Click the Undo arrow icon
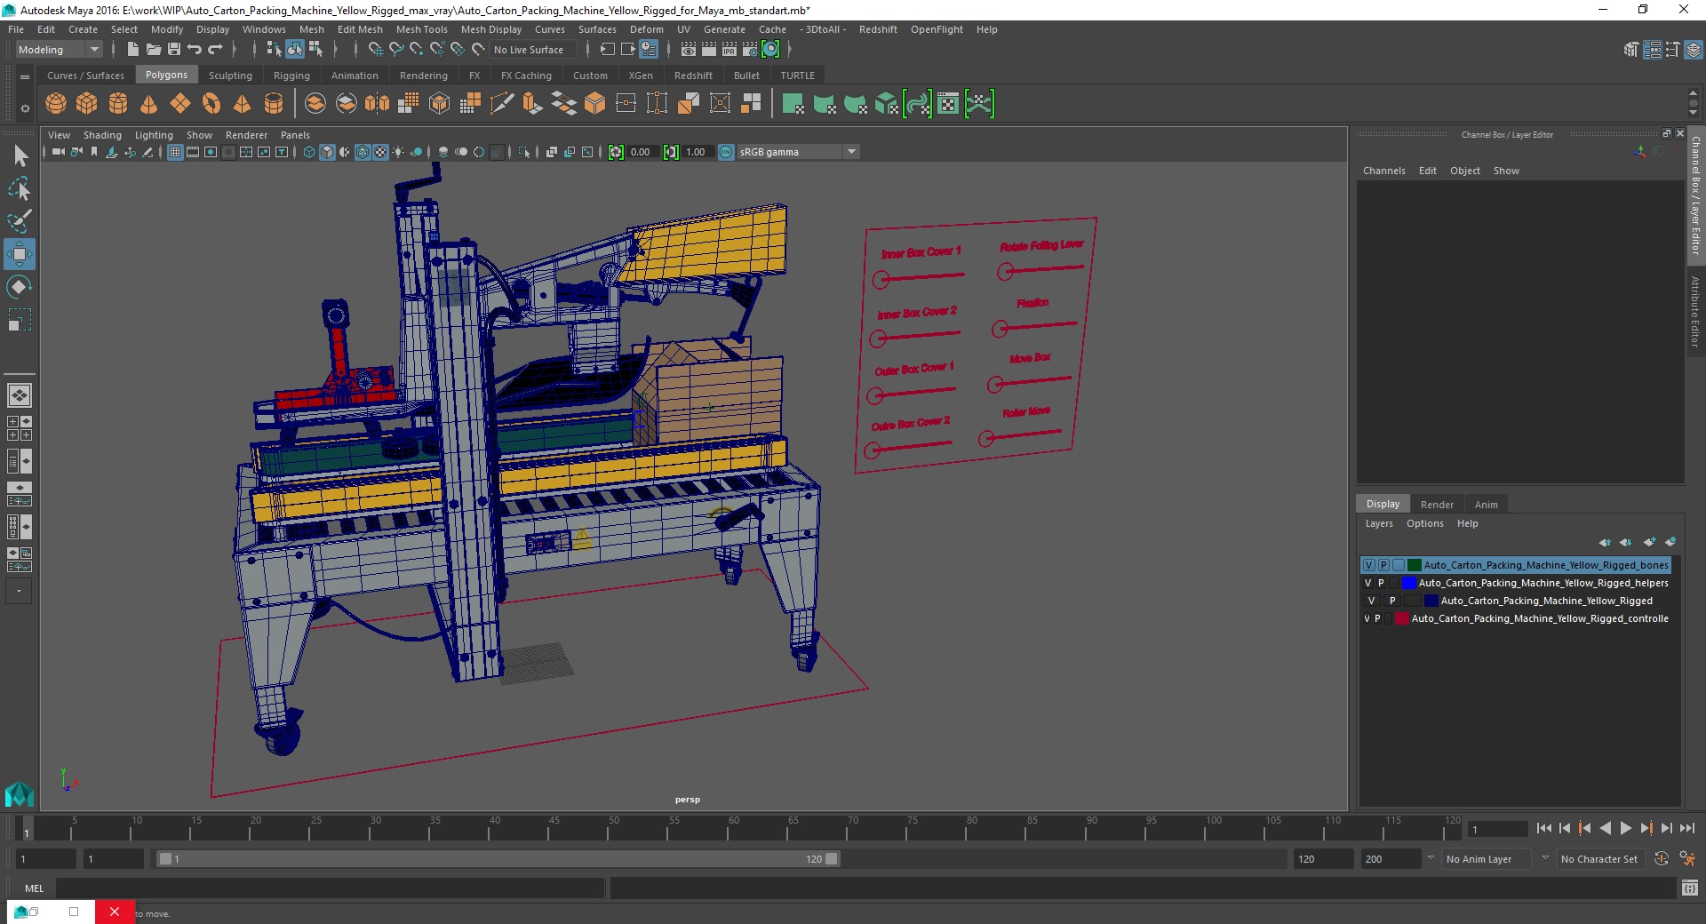This screenshot has width=1706, height=924. (x=195, y=50)
